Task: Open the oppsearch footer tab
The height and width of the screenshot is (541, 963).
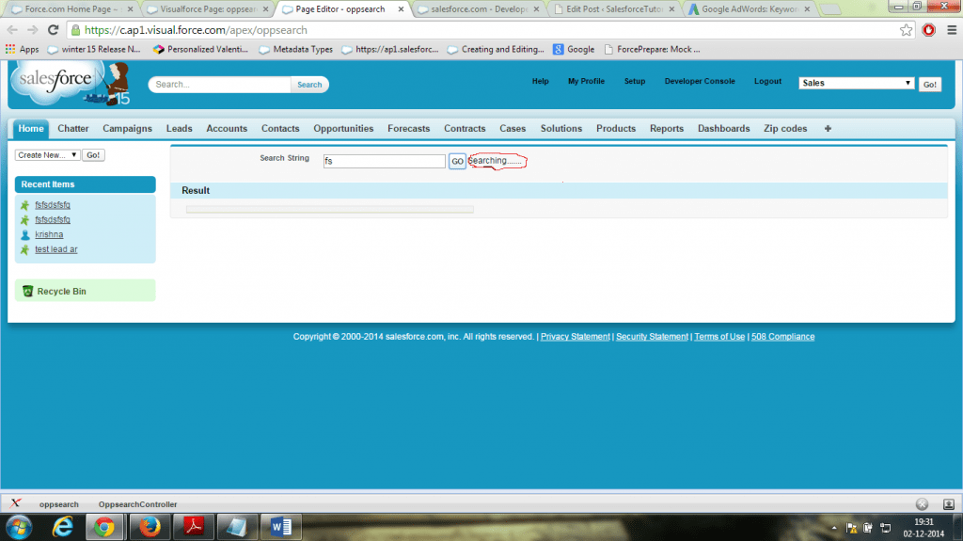Action: pyautogui.click(x=59, y=504)
